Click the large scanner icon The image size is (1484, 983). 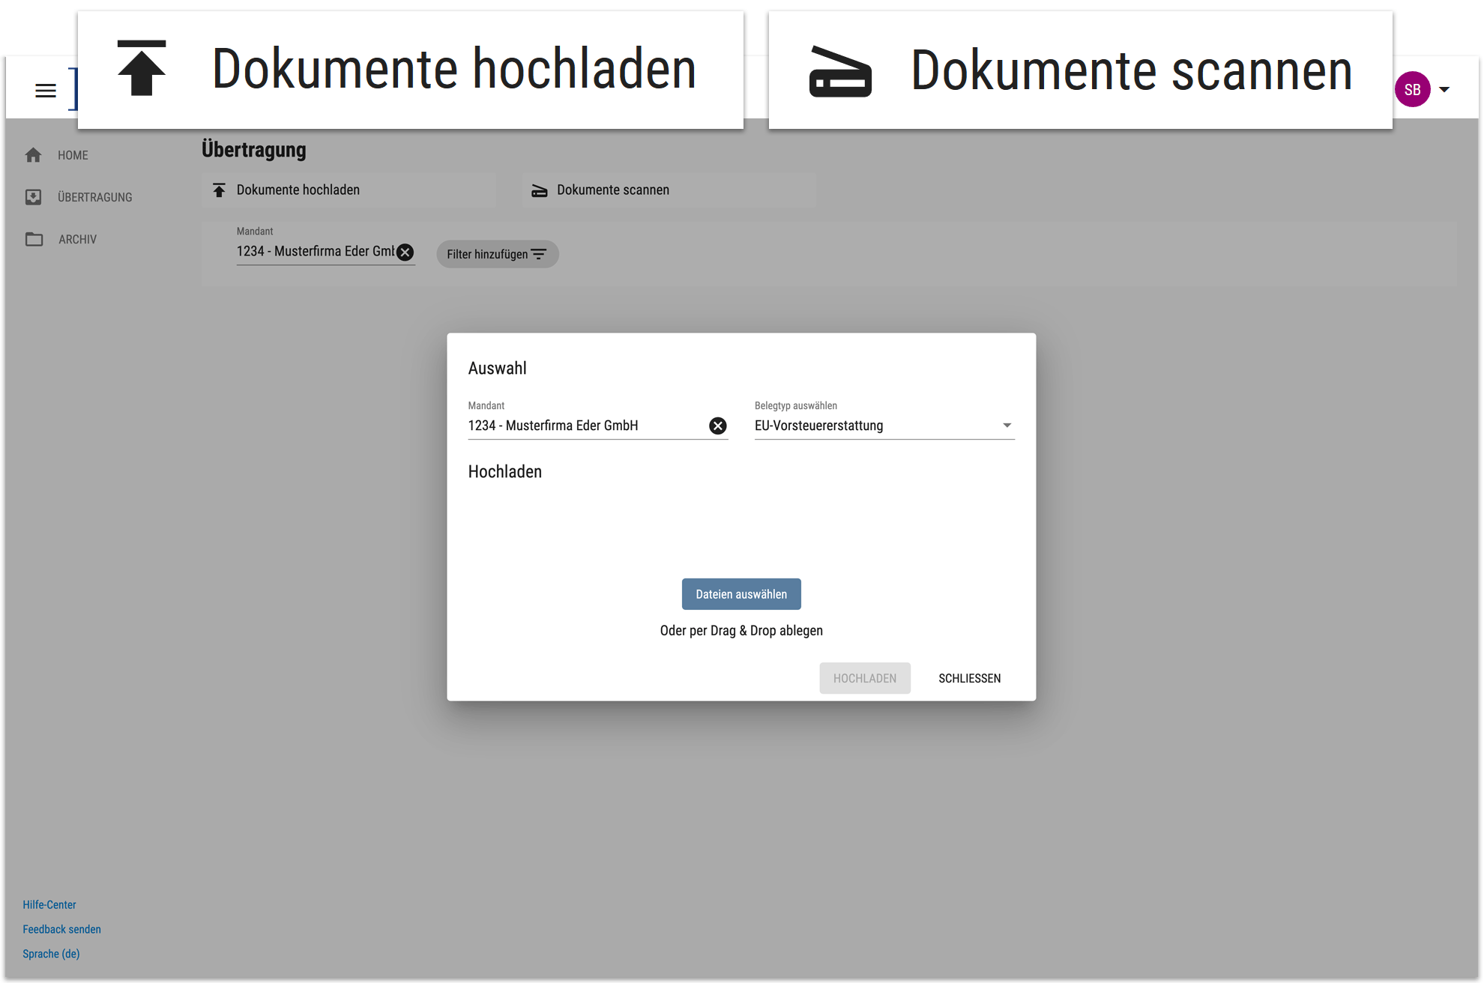[840, 72]
